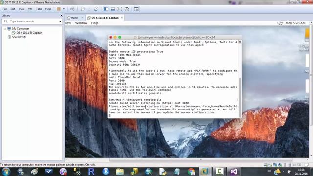Open the green C application taskbar icon
Viewport: 313px width, 176px height.
click(x=219, y=172)
